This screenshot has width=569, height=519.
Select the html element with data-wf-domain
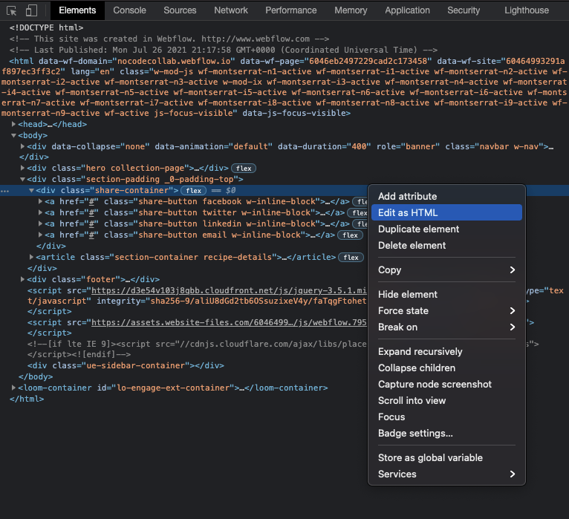click(284, 87)
